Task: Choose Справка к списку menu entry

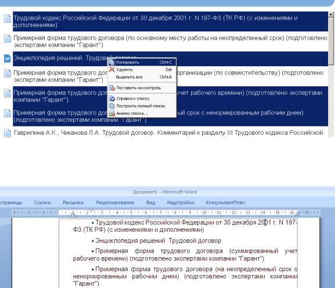Action: pos(142,99)
